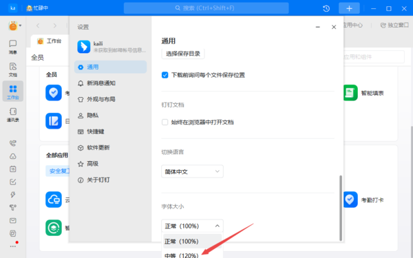Open the to-do checkmark icon in sidebar
Screen dimensions: 413x258
click(x=12, y=182)
